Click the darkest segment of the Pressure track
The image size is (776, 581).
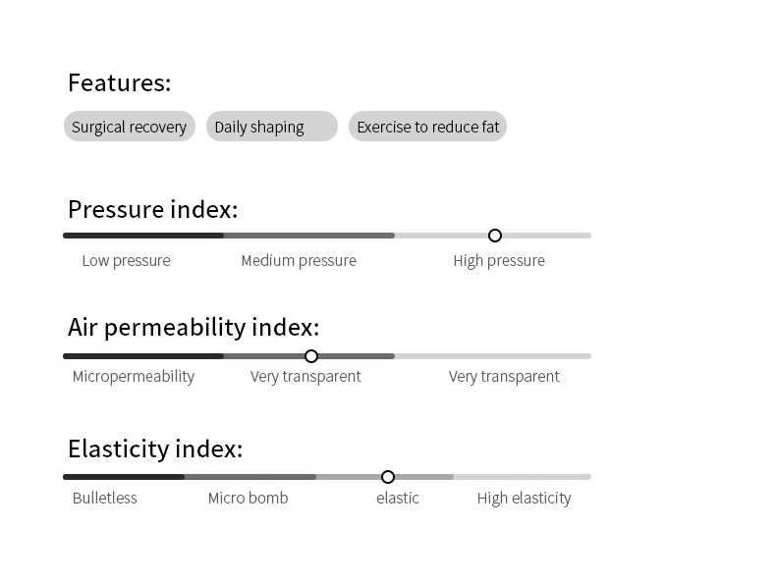click(x=143, y=236)
